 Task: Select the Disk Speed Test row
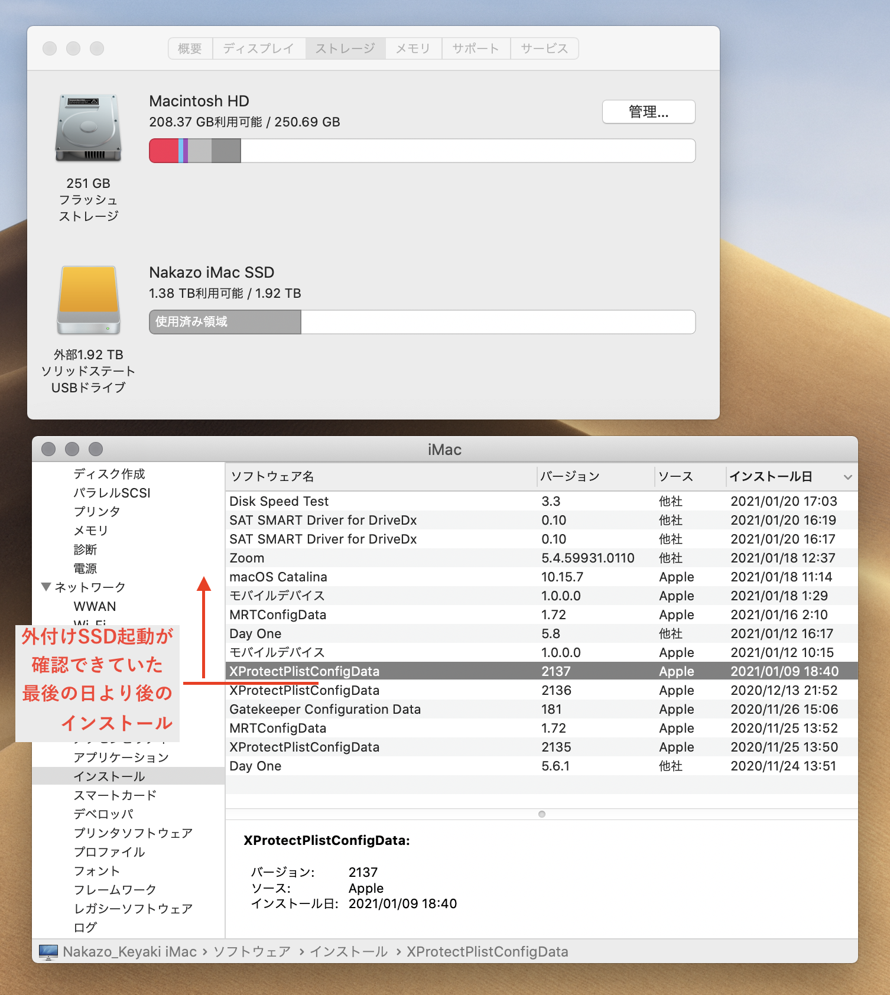coord(541,501)
